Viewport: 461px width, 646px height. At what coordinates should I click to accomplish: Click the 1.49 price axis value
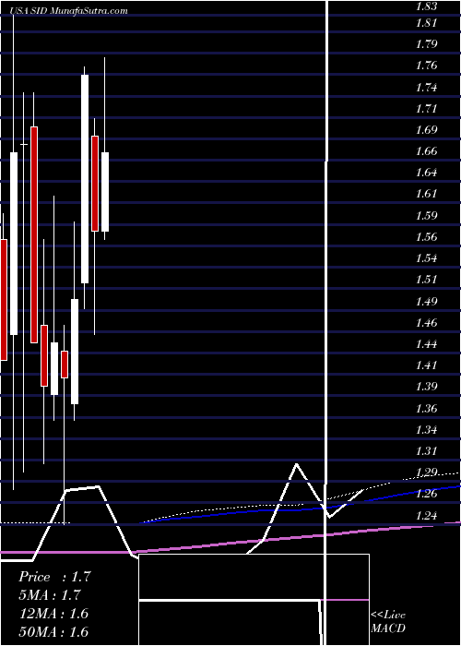(x=427, y=301)
